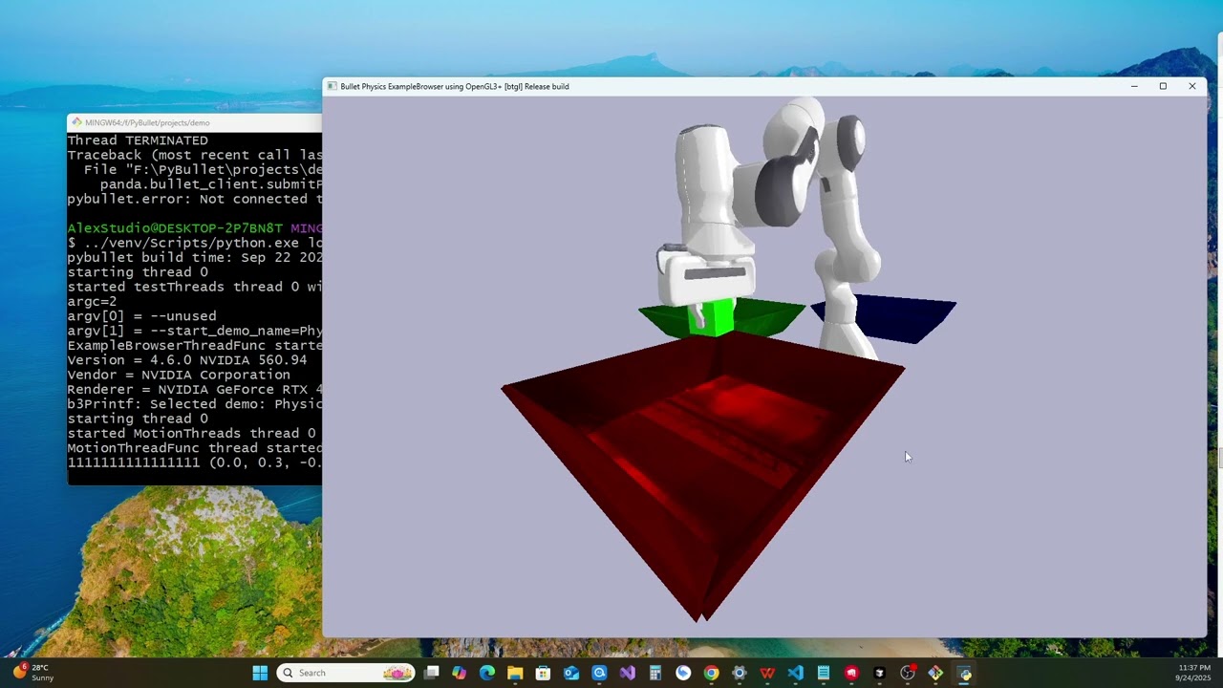Click the green block held by gripper
This screenshot has width=1223, height=688.
[711, 317]
